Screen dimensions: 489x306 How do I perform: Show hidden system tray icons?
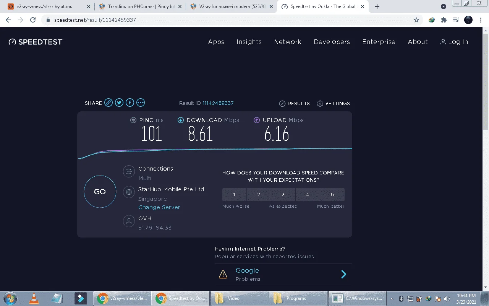392,298
